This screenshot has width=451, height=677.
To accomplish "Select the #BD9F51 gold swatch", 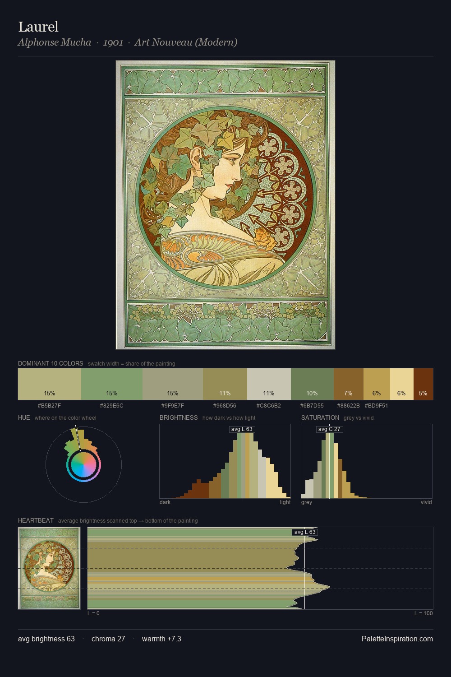I will (x=377, y=384).
